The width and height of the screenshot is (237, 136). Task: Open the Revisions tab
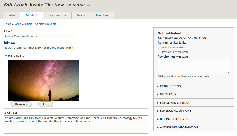tap(102, 15)
